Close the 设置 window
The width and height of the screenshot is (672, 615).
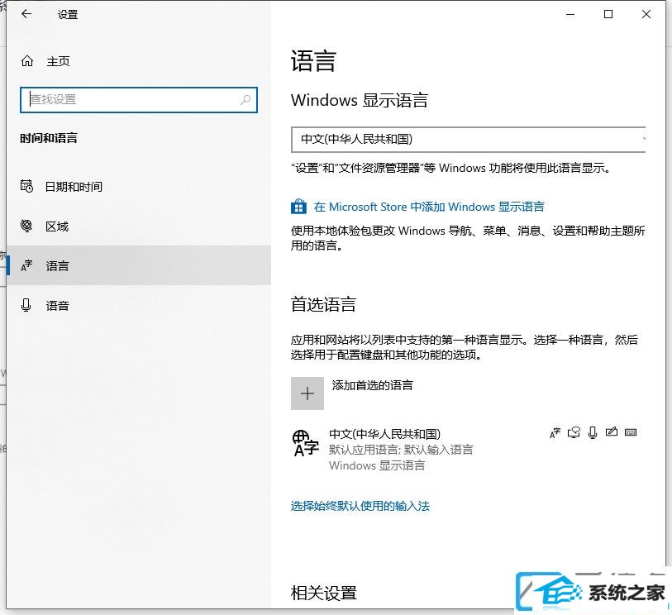[646, 14]
